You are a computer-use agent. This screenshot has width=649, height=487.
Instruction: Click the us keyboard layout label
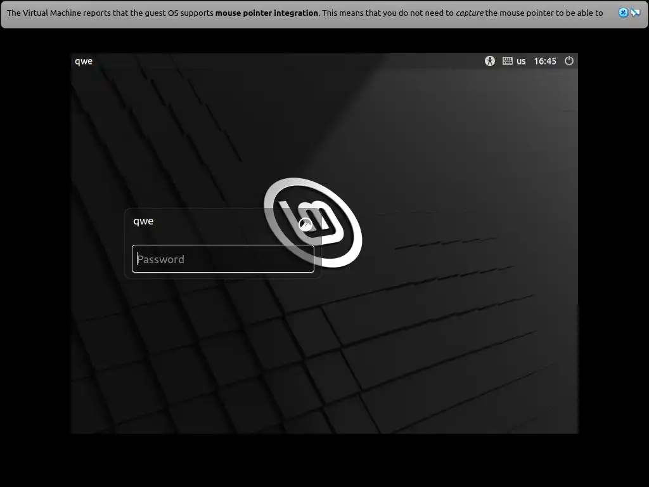tap(521, 62)
